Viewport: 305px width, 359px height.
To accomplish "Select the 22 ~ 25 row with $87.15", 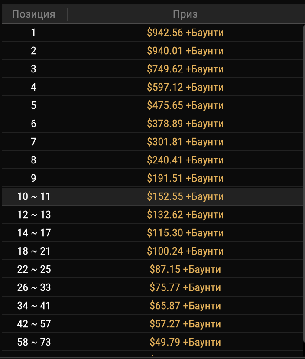I will click(152, 269).
